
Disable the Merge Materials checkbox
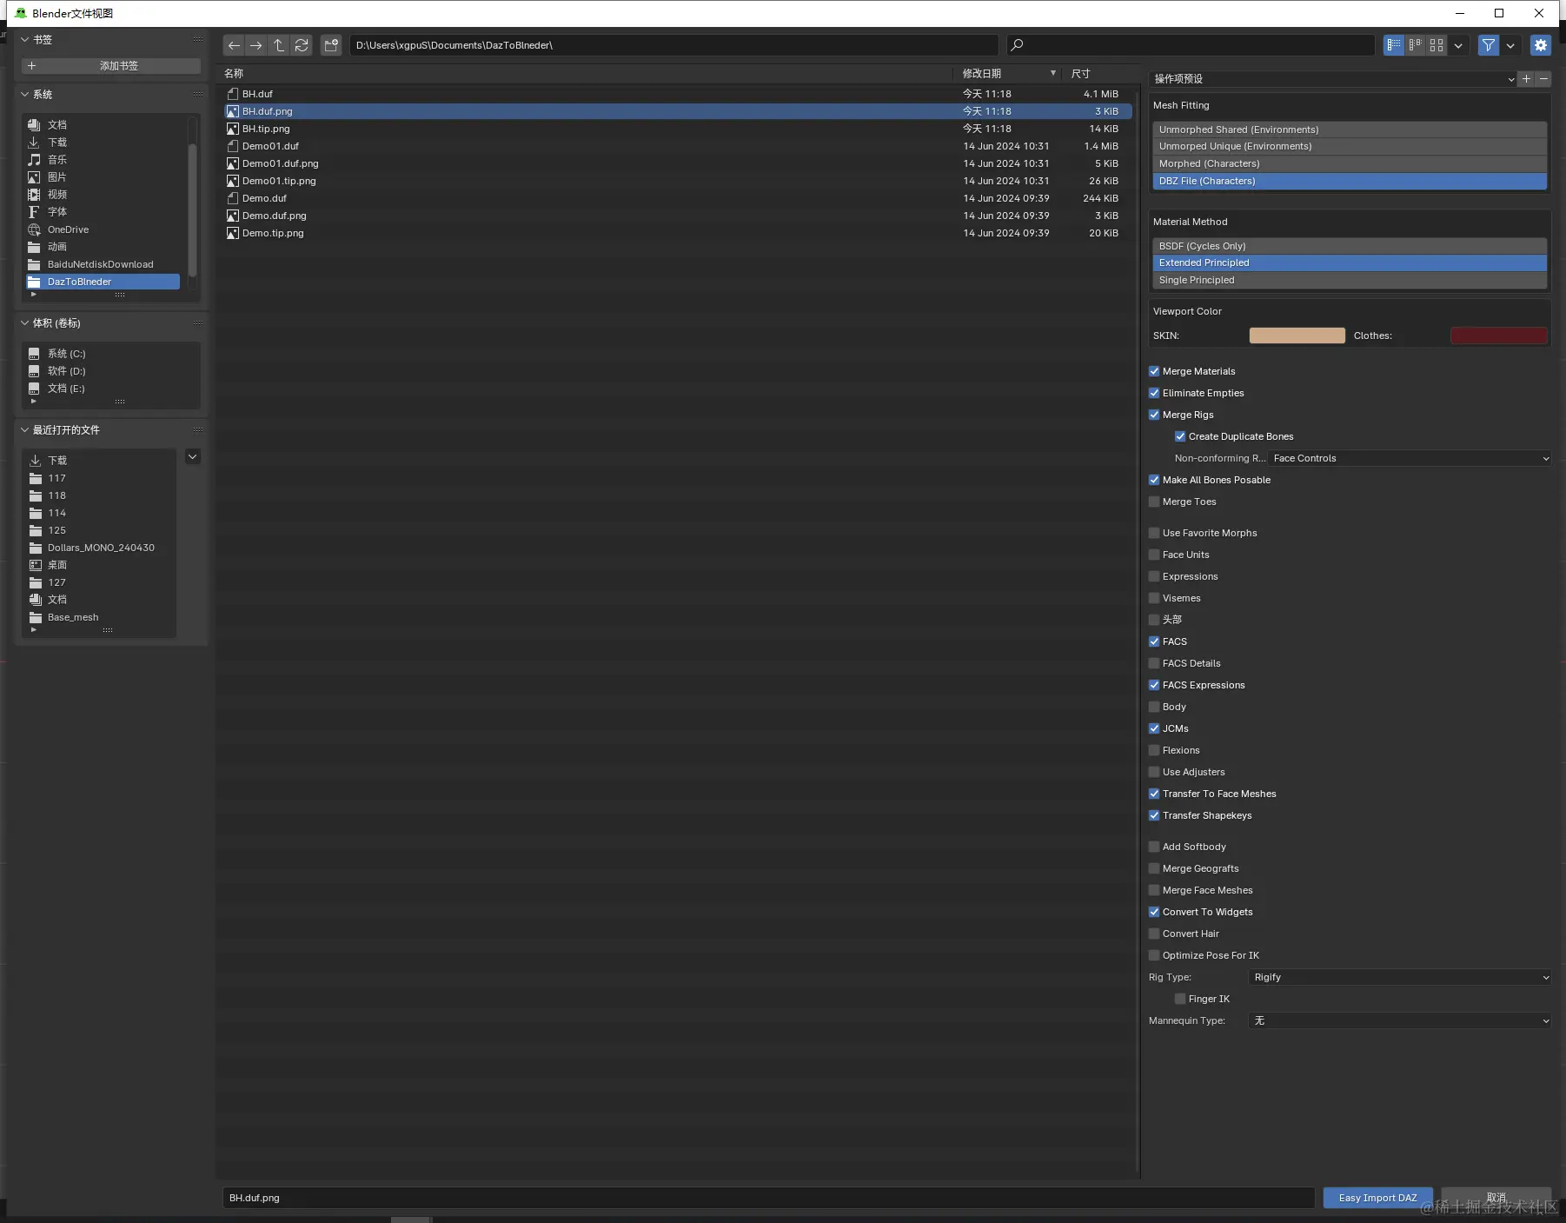pos(1154,371)
